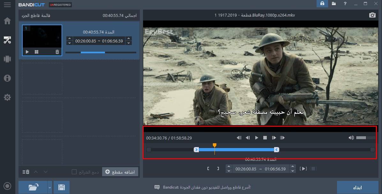Decrease end time in bottom stepper
The height and width of the screenshot is (194, 382).
[x=293, y=171]
